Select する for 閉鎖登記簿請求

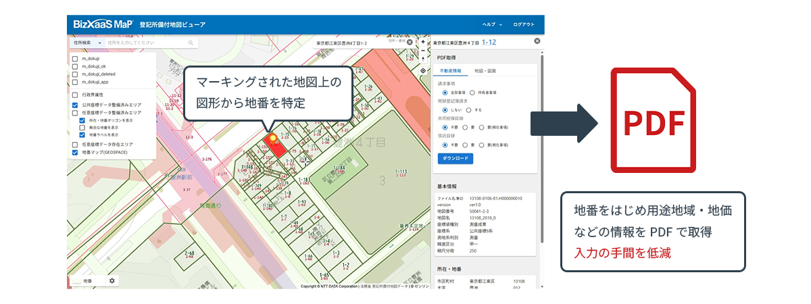coord(468,109)
